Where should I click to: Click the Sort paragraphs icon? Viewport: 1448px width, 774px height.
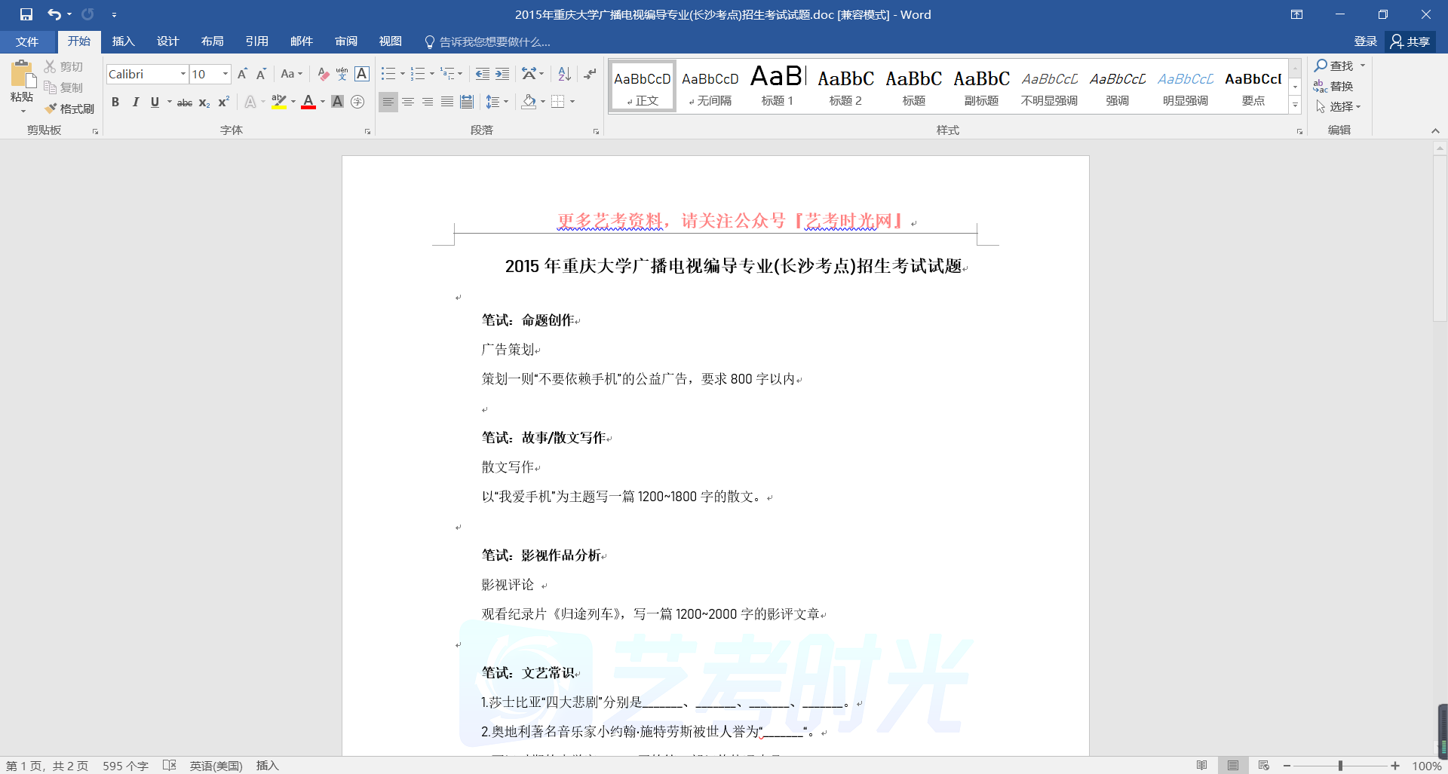click(564, 74)
